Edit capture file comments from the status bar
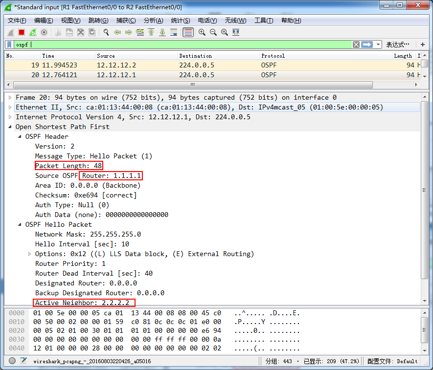 point(23,361)
